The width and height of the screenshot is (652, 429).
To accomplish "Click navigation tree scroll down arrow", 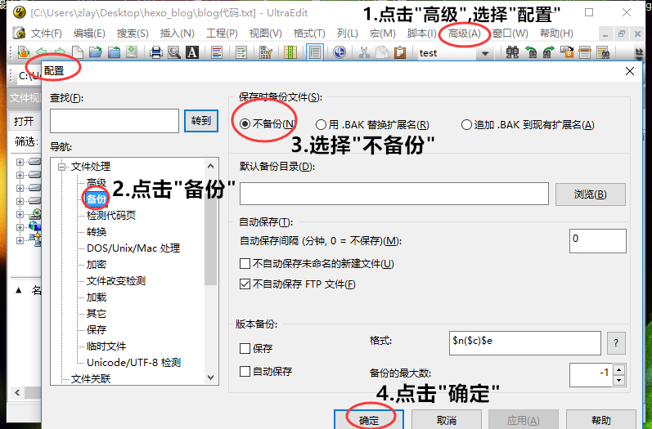I will 210,377.
